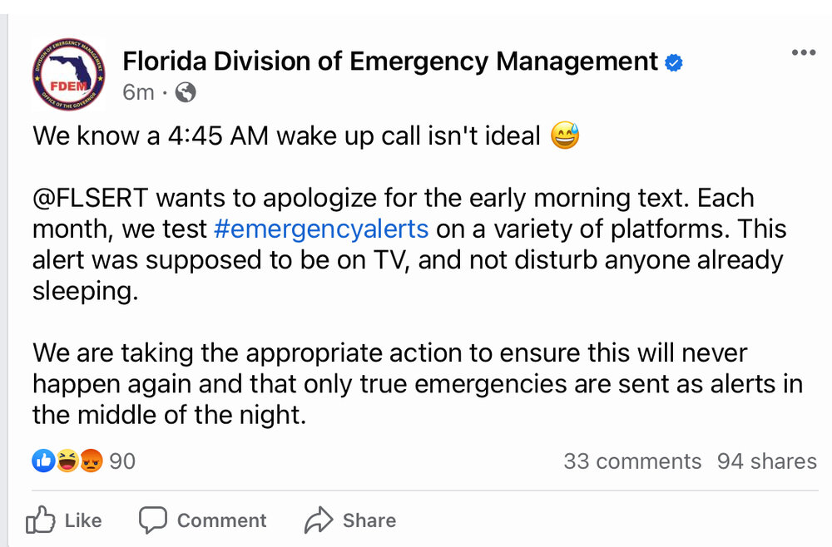The width and height of the screenshot is (832, 547).
Task: Open the three-dot post options menu
Action: point(803,52)
